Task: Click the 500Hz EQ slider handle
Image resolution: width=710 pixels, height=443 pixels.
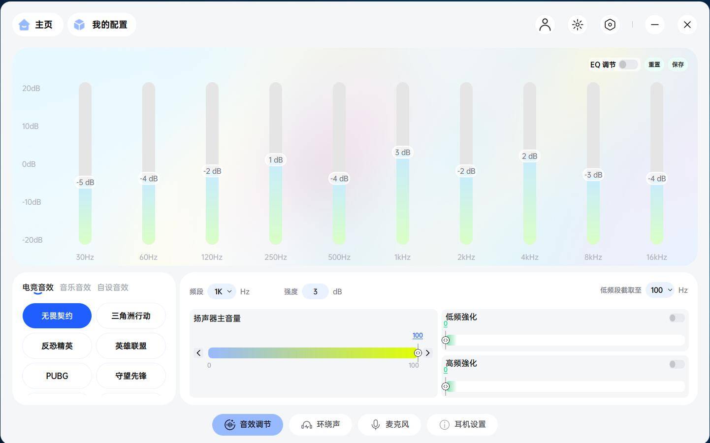Action: point(339,179)
